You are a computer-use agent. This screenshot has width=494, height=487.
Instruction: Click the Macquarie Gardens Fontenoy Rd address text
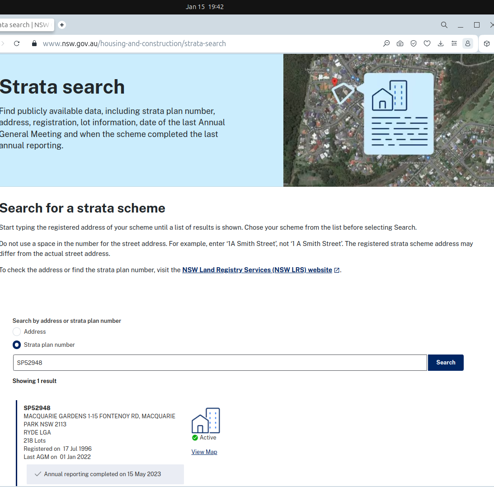click(x=99, y=420)
